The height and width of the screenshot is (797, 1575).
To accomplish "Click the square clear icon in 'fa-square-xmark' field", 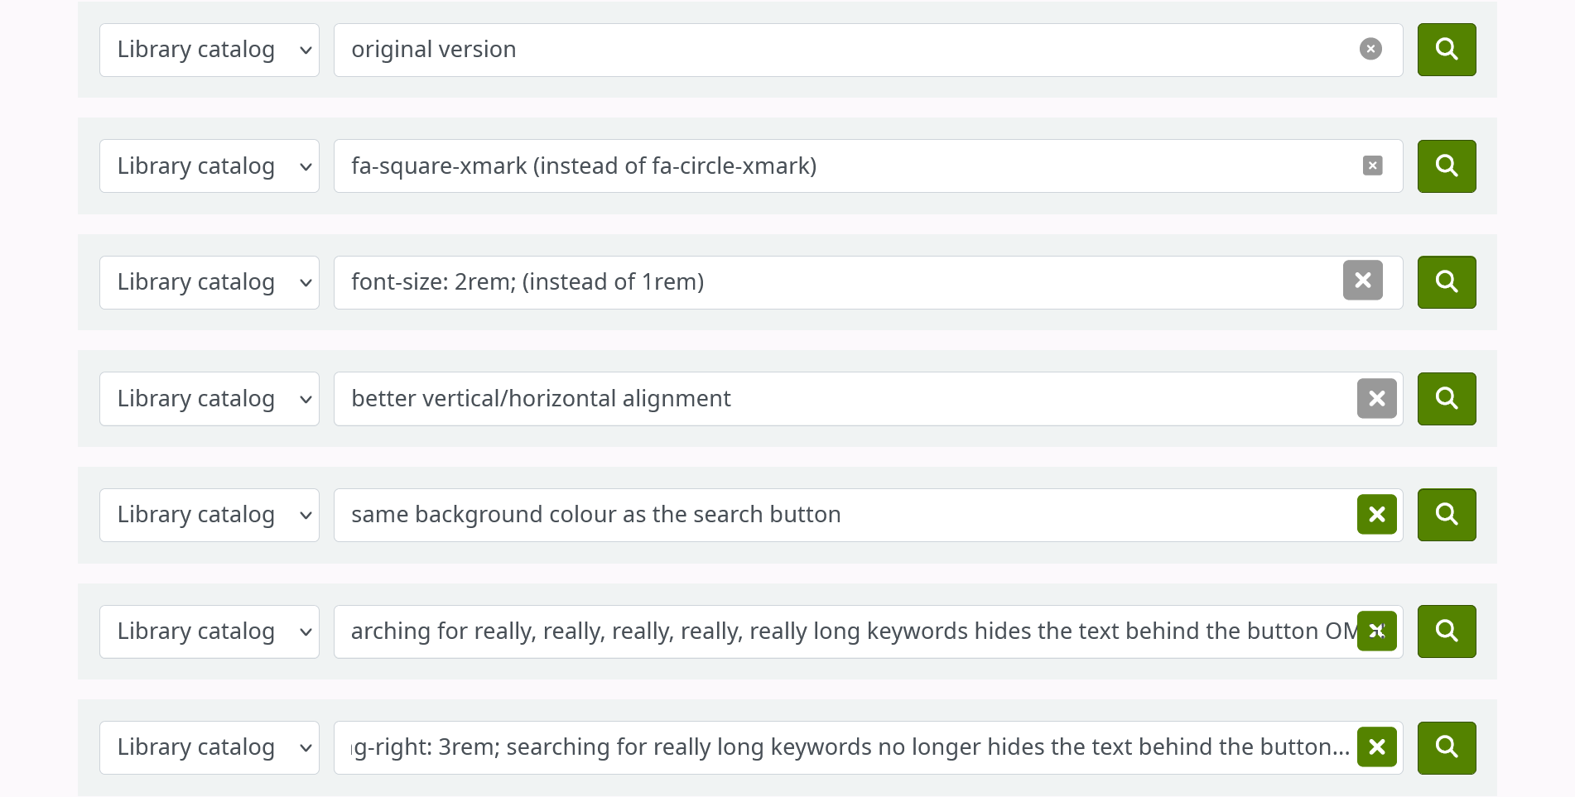I will (x=1372, y=166).
